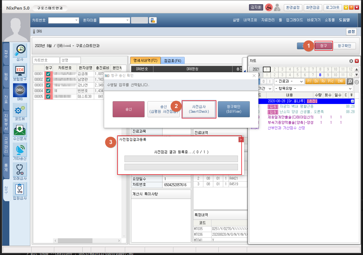The height and width of the screenshot is (255, 363).
Task: Toggle the 청구 checkbox for 강나연
Action: [48, 85]
